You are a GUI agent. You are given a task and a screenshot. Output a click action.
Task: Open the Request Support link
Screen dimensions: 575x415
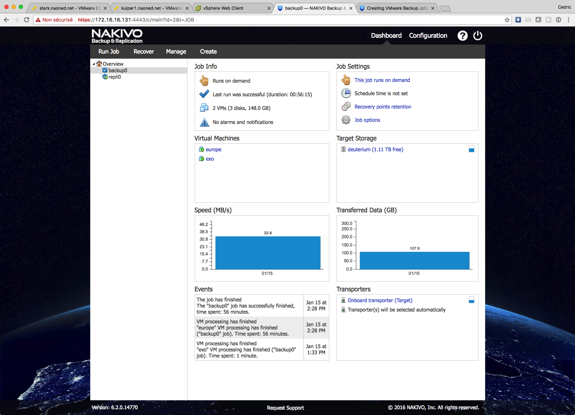pos(285,408)
